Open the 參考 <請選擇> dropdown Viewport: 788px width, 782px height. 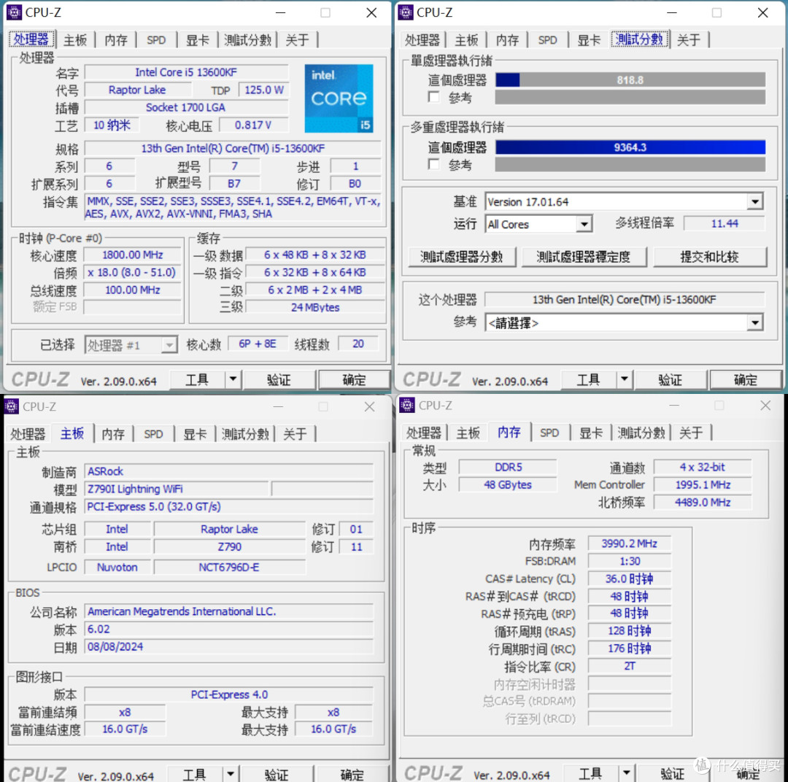pos(754,322)
